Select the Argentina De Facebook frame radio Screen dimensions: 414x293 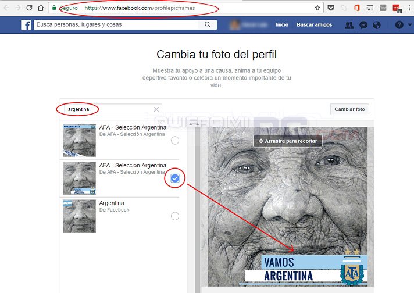pyautogui.click(x=175, y=216)
